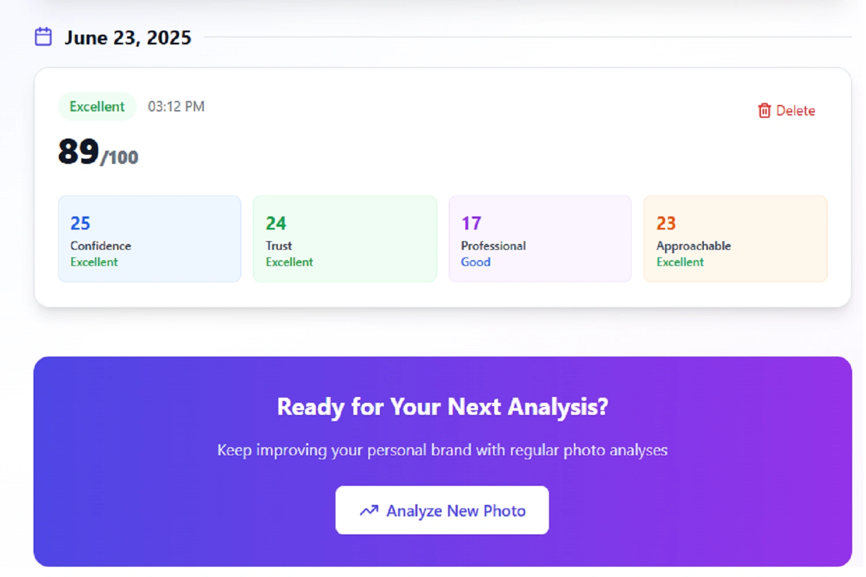Open the Trust score card
The height and width of the screenshot is (577, 866).
(x=345, y=239)
